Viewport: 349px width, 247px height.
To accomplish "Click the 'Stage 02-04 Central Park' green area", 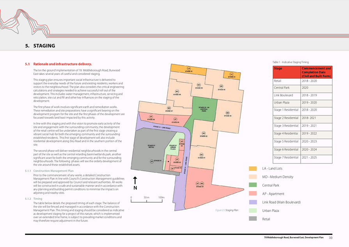I will pos(204,109).
